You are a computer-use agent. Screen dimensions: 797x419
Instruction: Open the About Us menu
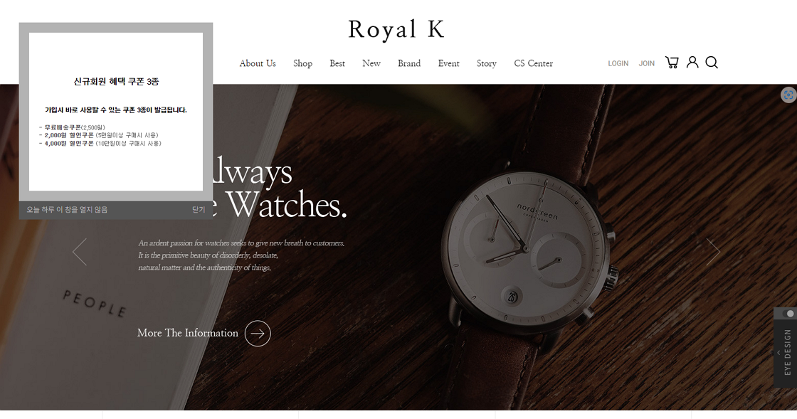point(258,63)
